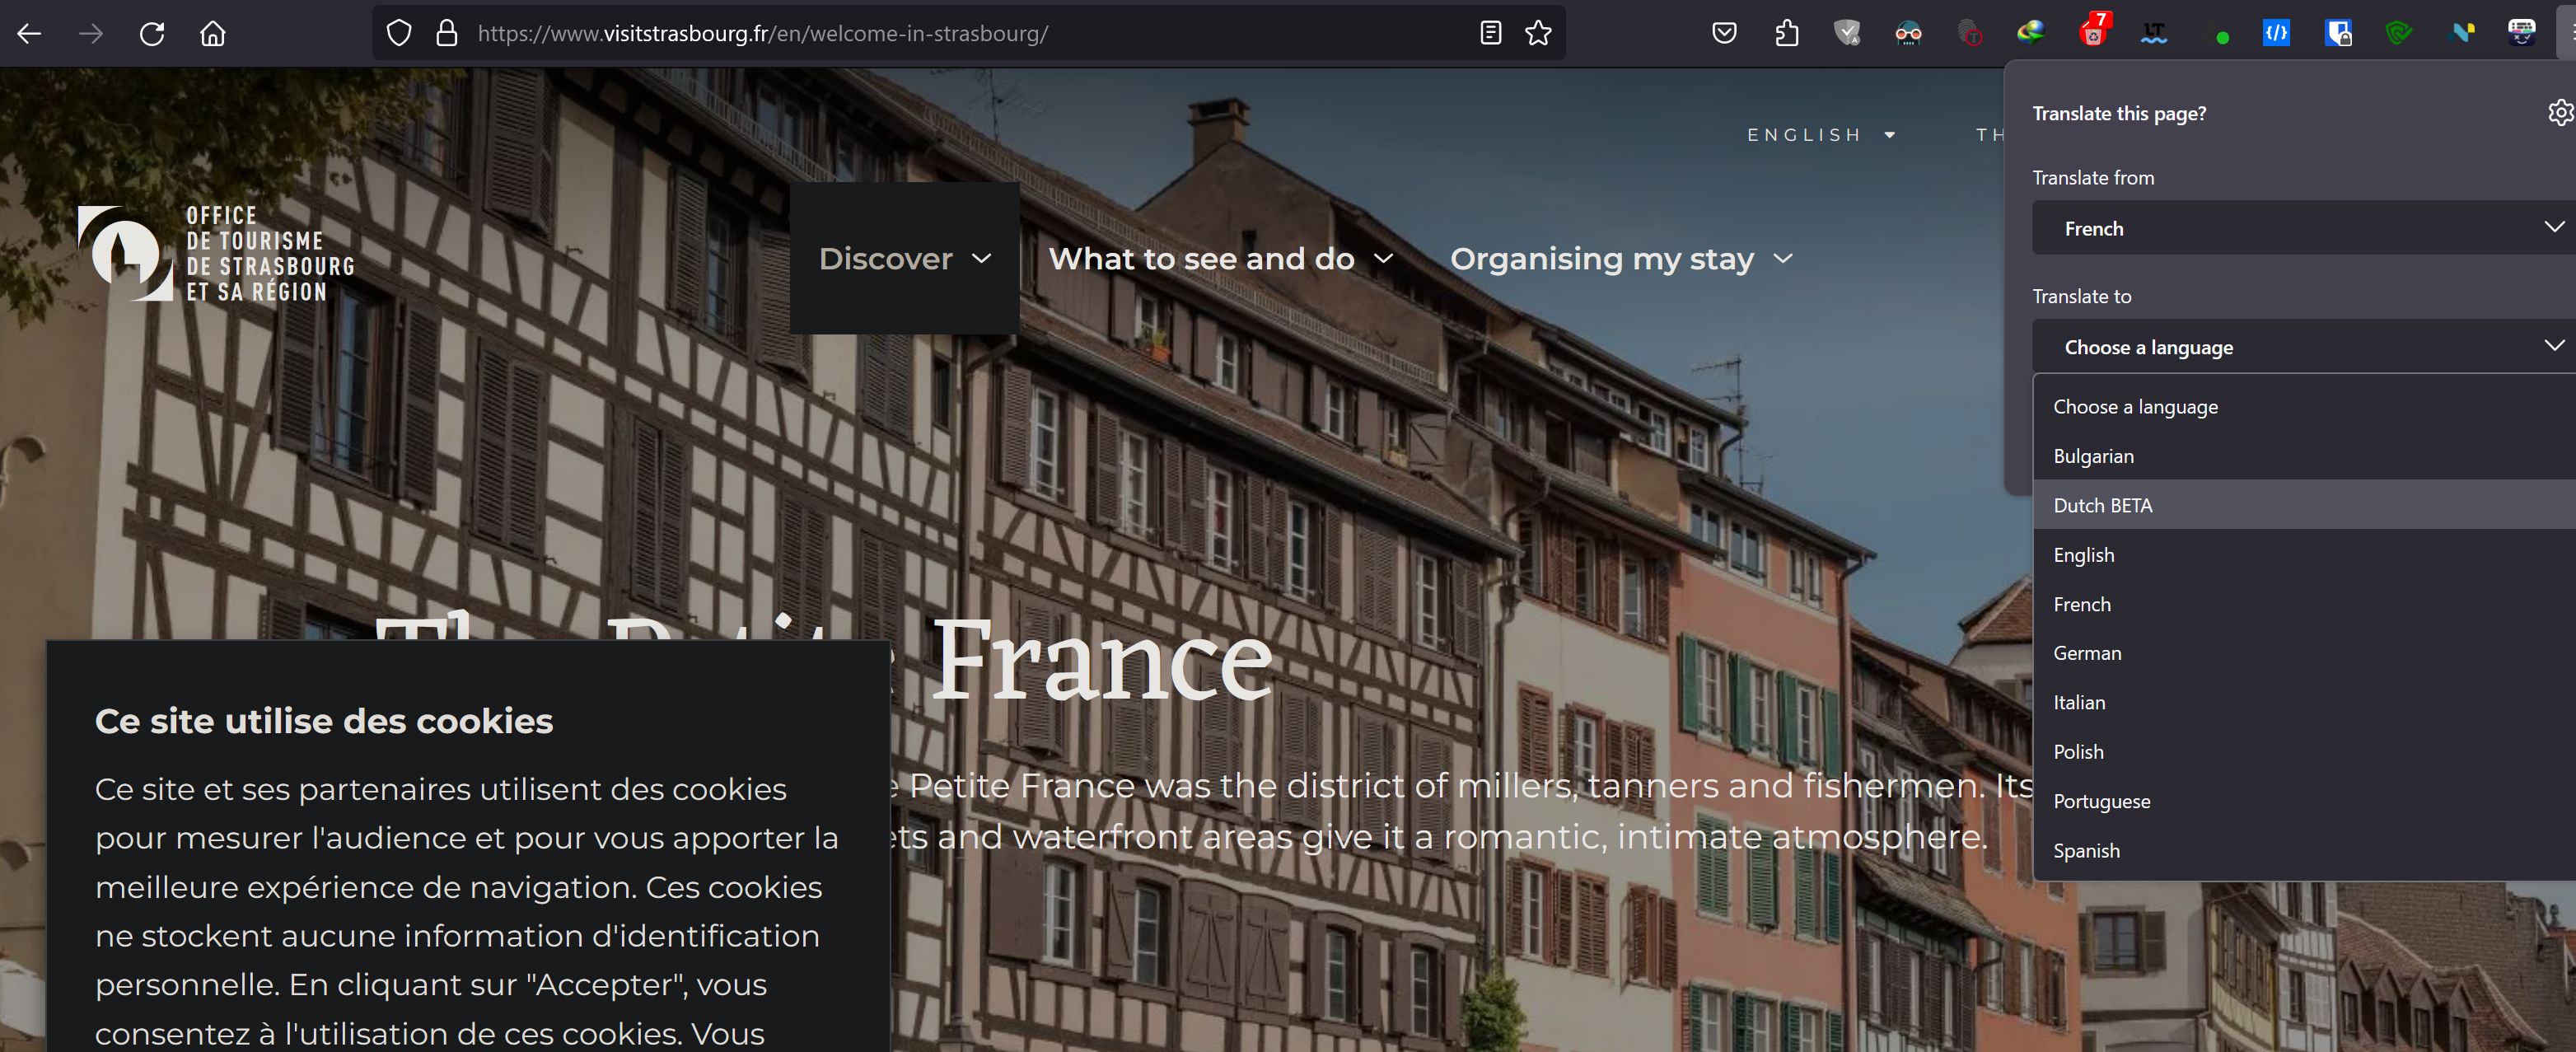2576x1052 pixels.
Task: Bookmark this page with the star icon
Action: pos(1538,34)
